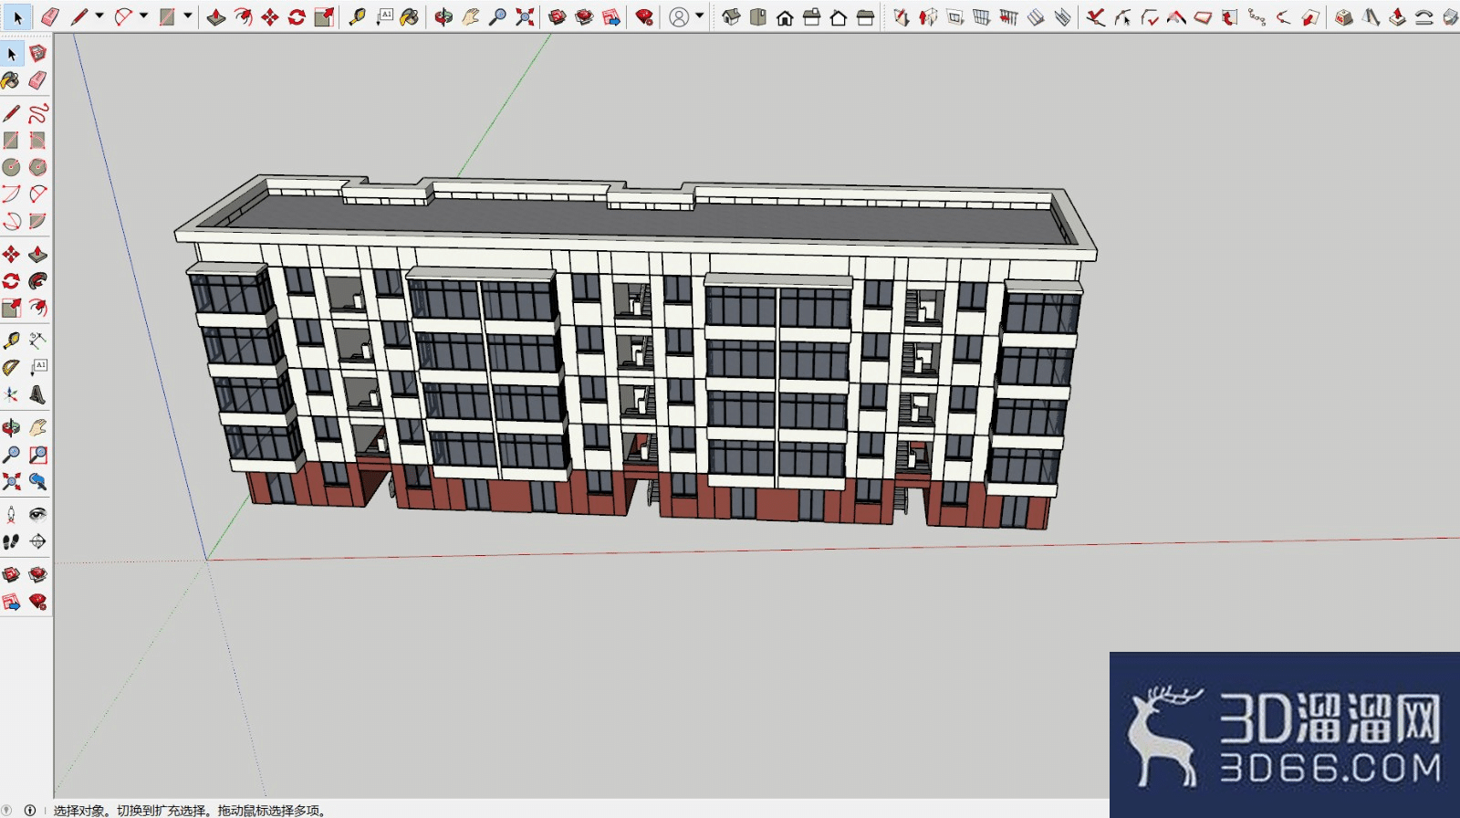
Task: Select the Protractor tool
Action: (11, 367)
